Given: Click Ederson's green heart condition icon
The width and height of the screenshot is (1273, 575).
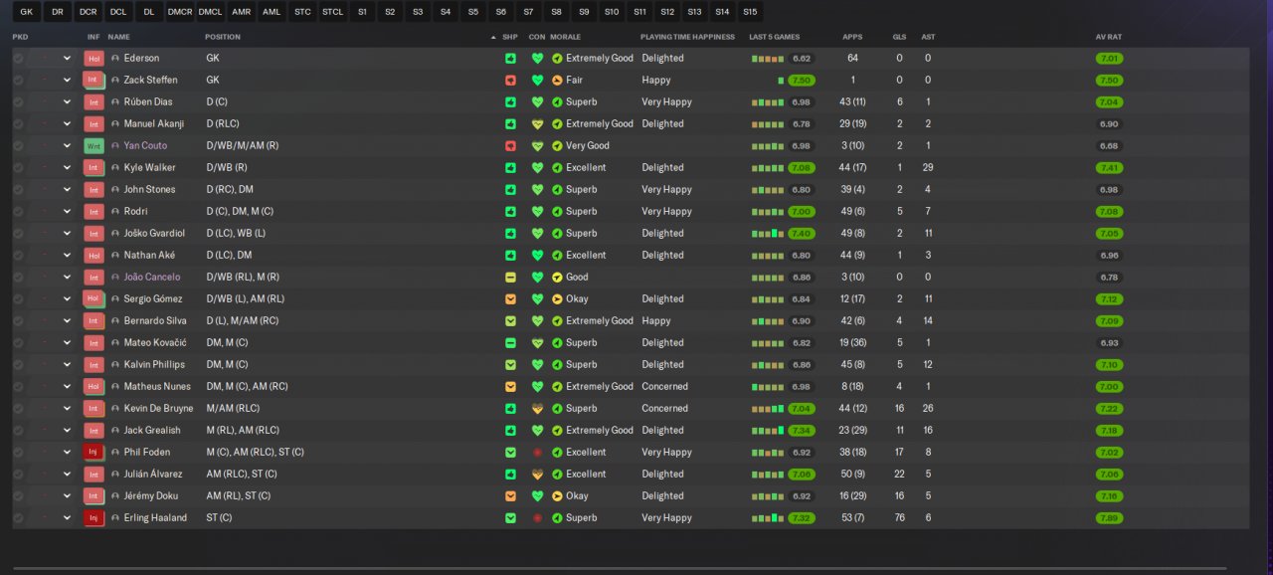Looking at the screenshot, I should point(537,58).
